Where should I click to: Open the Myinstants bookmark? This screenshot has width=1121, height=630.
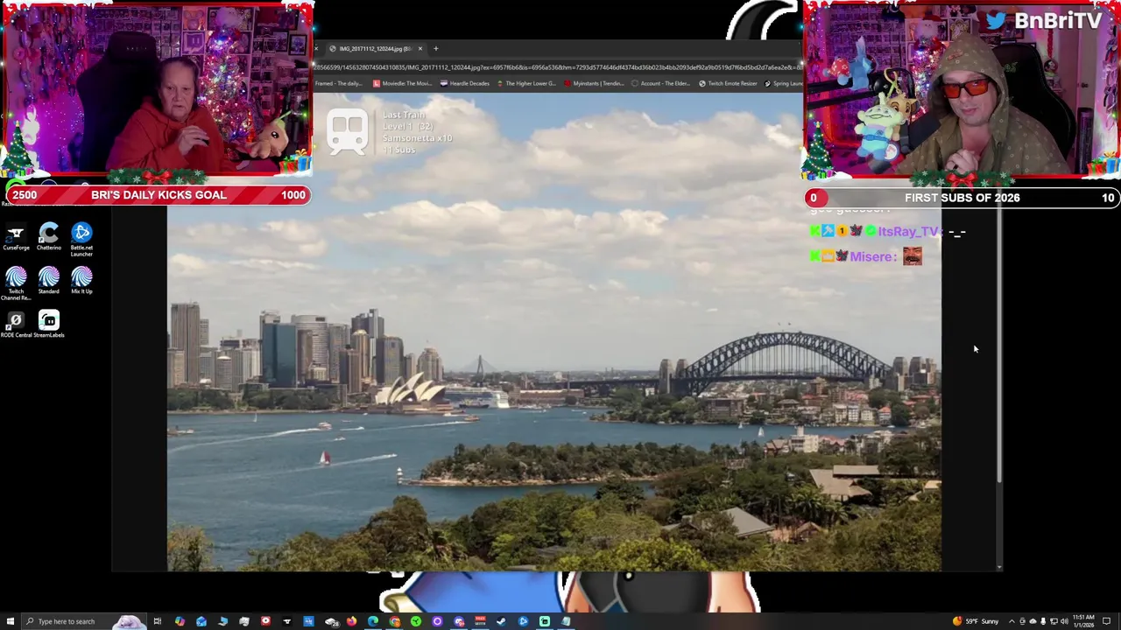594,84
